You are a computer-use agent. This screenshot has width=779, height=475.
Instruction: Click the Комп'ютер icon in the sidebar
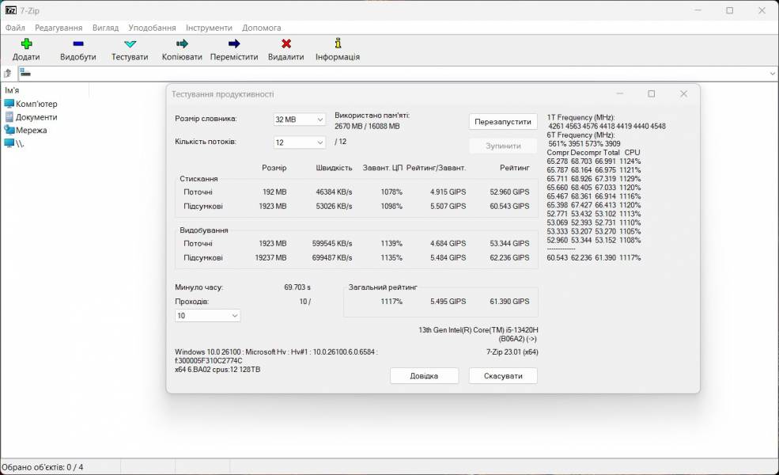coord(10,104)
